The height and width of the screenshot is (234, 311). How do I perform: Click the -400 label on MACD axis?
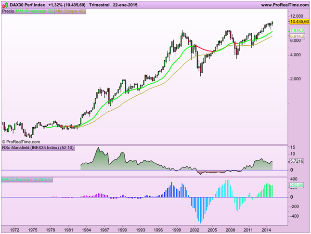pos(295,216)
